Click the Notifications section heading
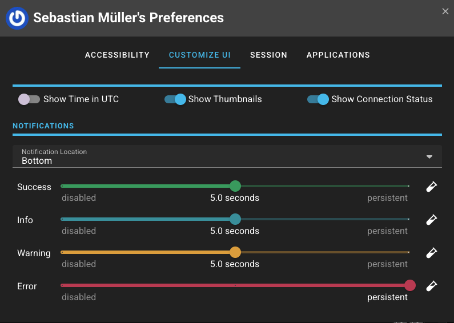454x323 pixels. pyautogui.click(x=43, y=126)
